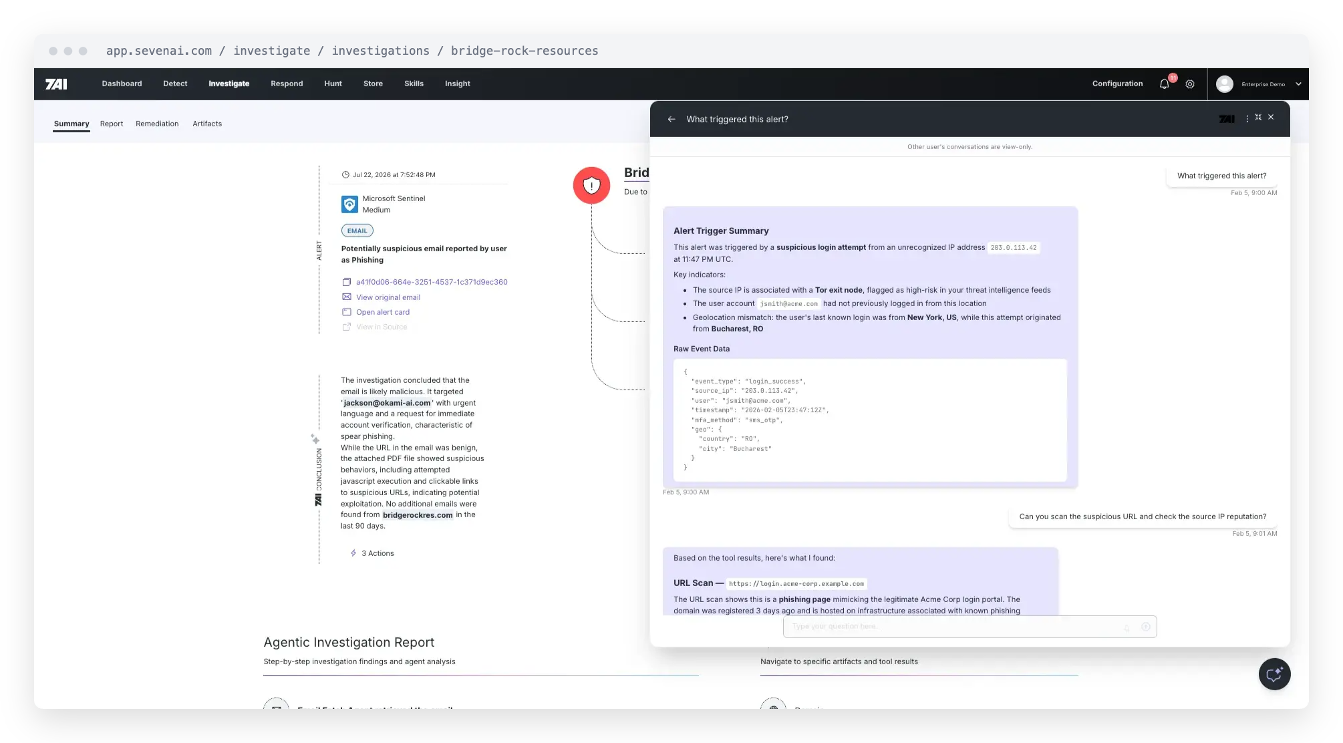The height and width of the screenshot is (743, 1343).
Task: Open the Detect nav item
Action: click(x=175, y=84)
